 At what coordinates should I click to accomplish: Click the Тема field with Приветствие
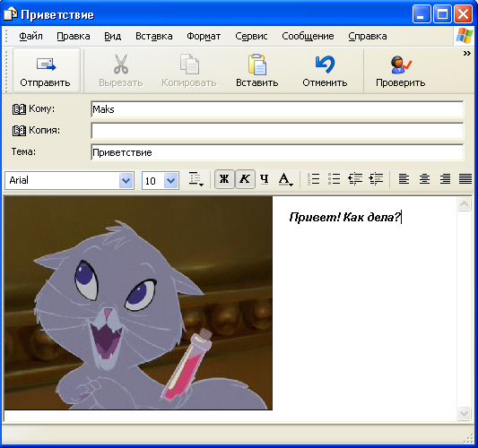click(277, 152)
